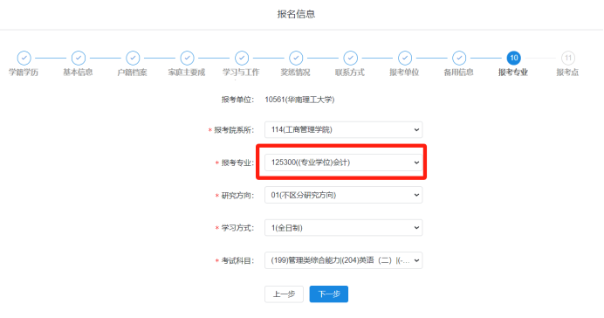
Task: Click the 基本信息 step checkmark circle
Action: pos(79,59)
